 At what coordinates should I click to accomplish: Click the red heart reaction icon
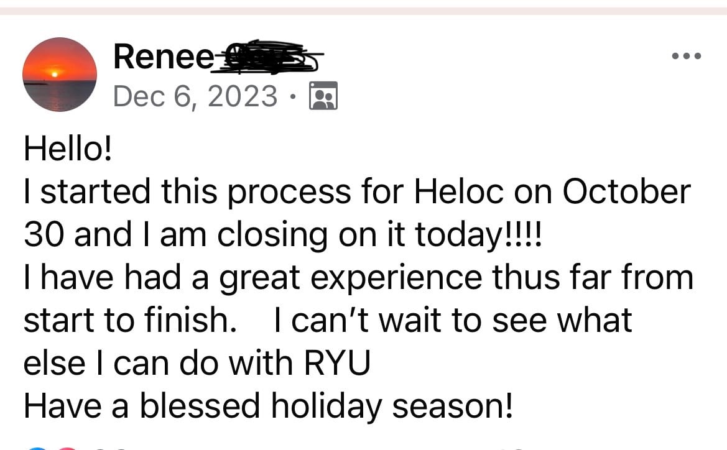[68, 448]
